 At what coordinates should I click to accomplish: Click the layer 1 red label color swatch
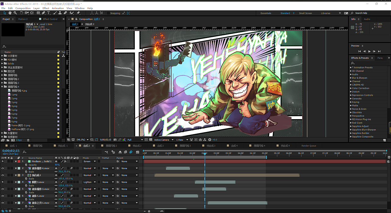19,161
